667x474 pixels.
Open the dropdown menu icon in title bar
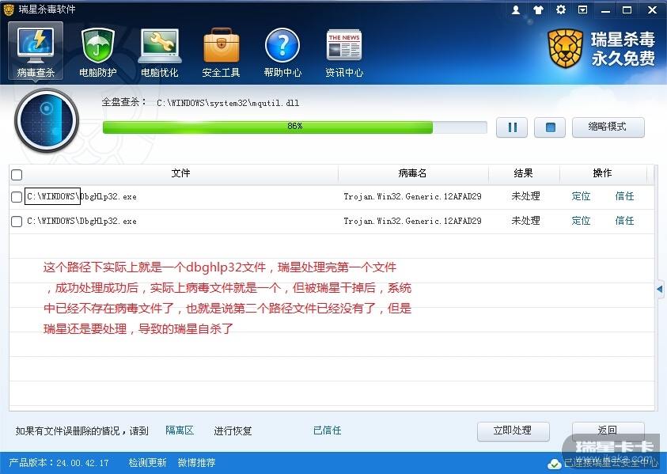[x=583, y=9]
